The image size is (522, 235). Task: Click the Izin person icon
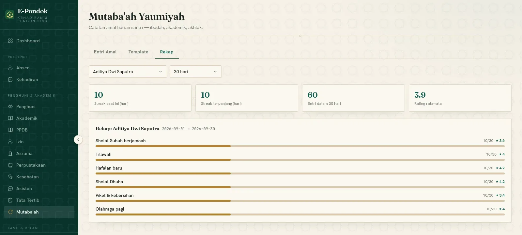(x=10, y=142)
